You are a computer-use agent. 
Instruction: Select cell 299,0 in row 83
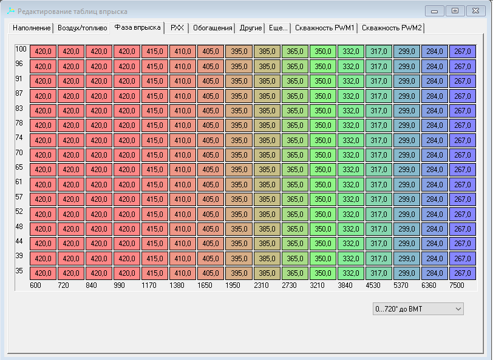[407, 110]
